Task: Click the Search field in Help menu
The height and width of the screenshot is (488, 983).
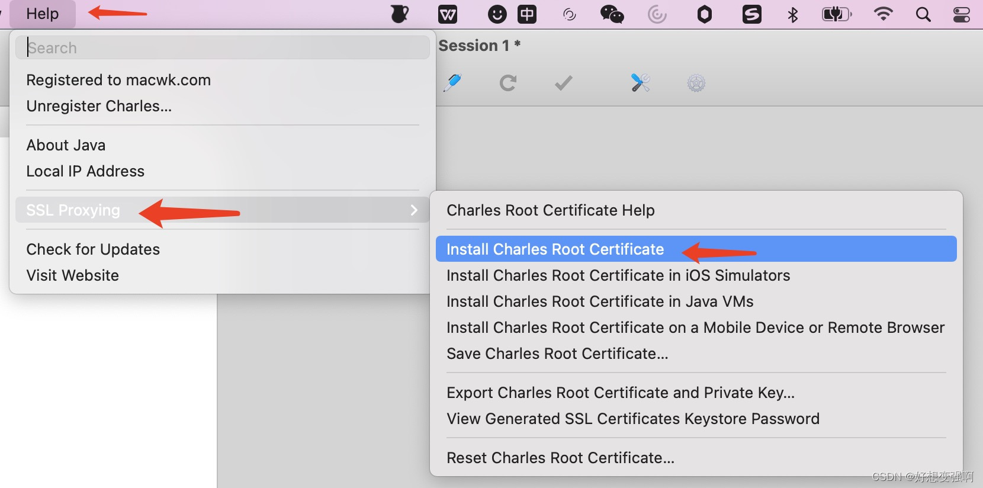Action: tap(223, 47)
